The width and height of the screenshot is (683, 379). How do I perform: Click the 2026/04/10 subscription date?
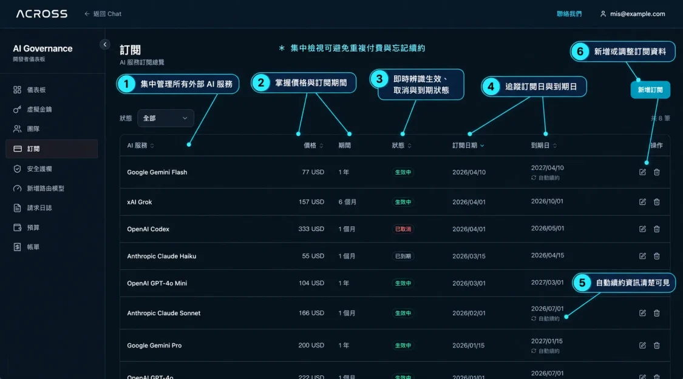coord(469,172)
